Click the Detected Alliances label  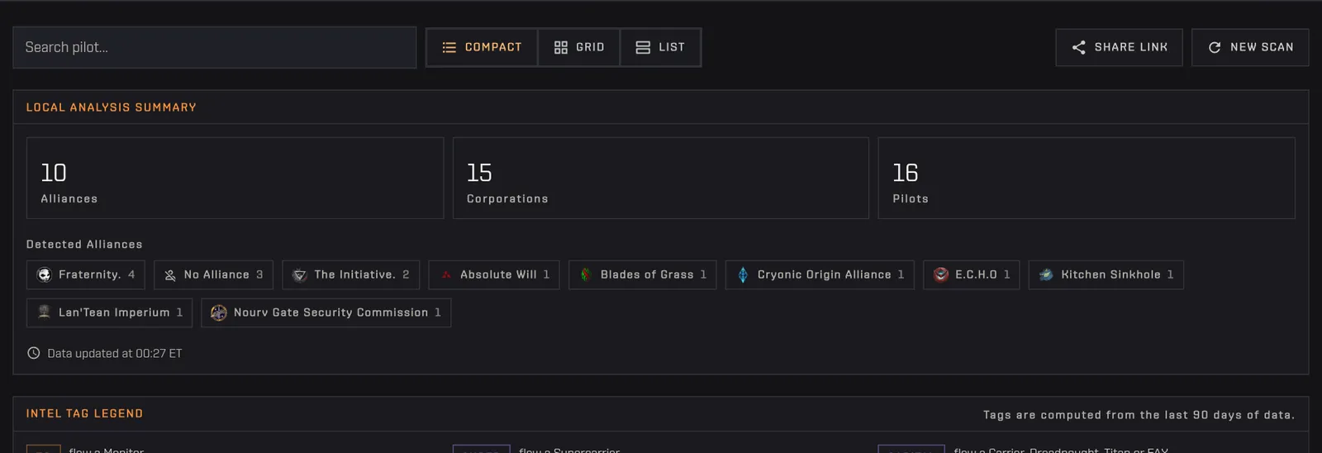(x=84, y=245)
